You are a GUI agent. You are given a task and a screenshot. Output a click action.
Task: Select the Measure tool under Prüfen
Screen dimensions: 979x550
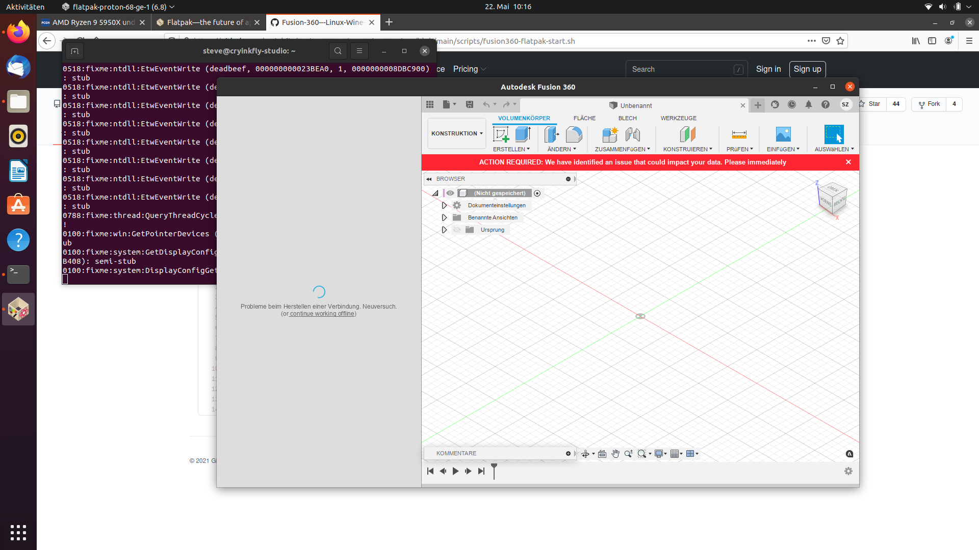coord(739,134)
